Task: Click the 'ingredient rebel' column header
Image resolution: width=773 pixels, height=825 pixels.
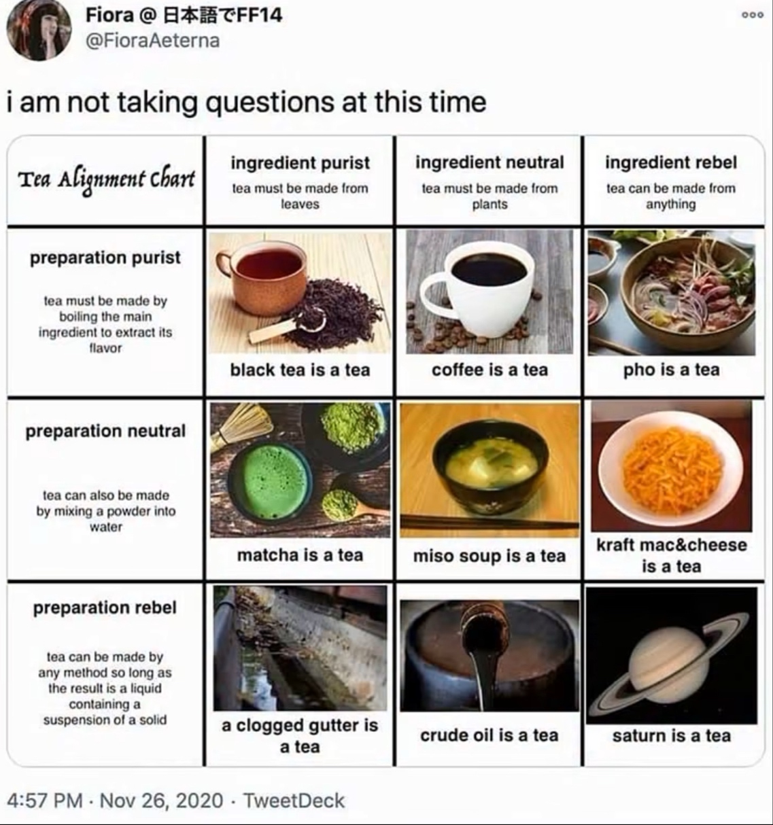Action: 671,163
